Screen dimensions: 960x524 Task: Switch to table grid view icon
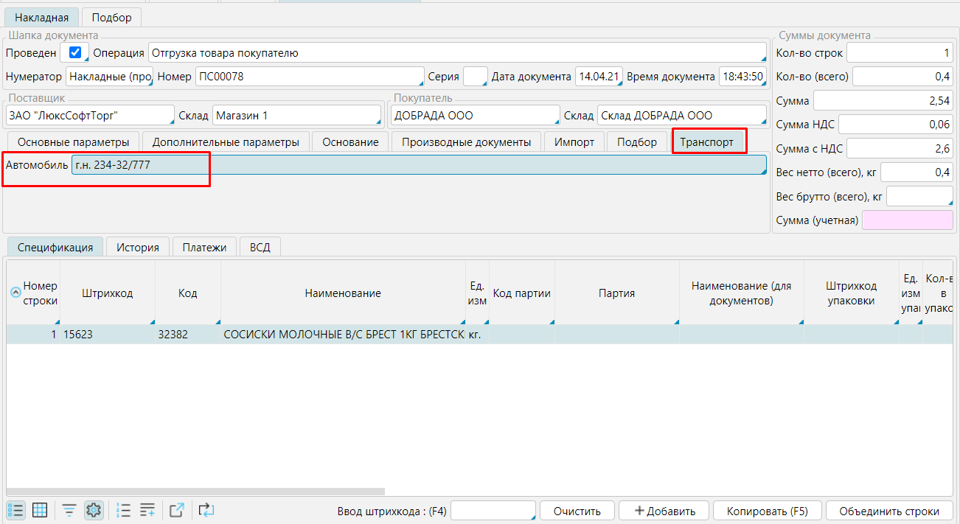pyautogui.click(x=40, y=510)
